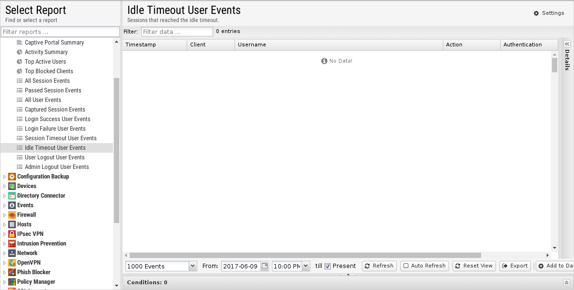Click the events grid vertical scrollbar thumb

[x=554, y=65]
